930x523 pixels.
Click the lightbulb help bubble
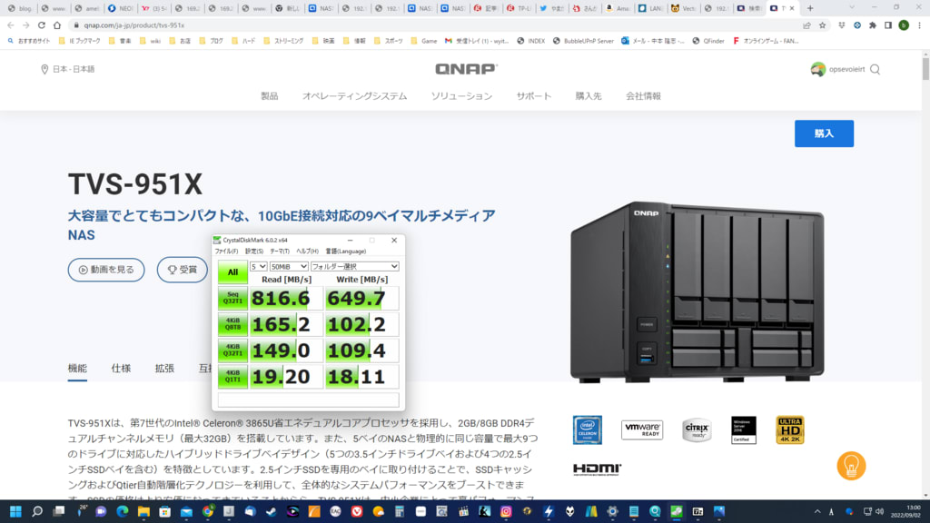[851, 466]
